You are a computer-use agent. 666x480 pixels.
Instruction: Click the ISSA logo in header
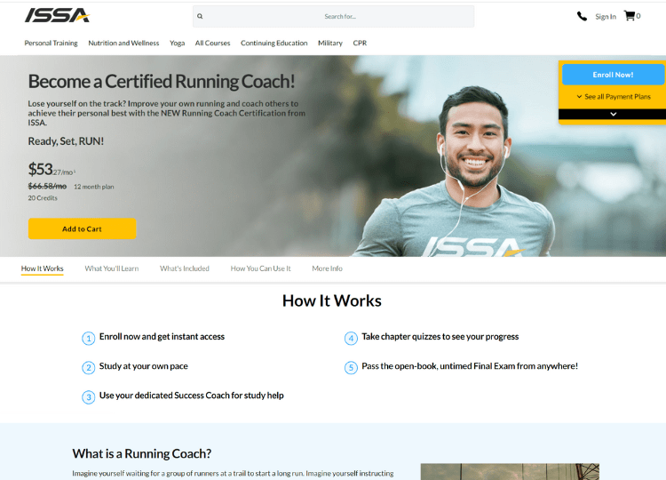pos(57,16)
